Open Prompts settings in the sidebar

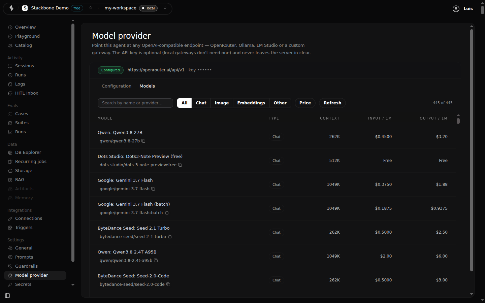tap(35, 257)
